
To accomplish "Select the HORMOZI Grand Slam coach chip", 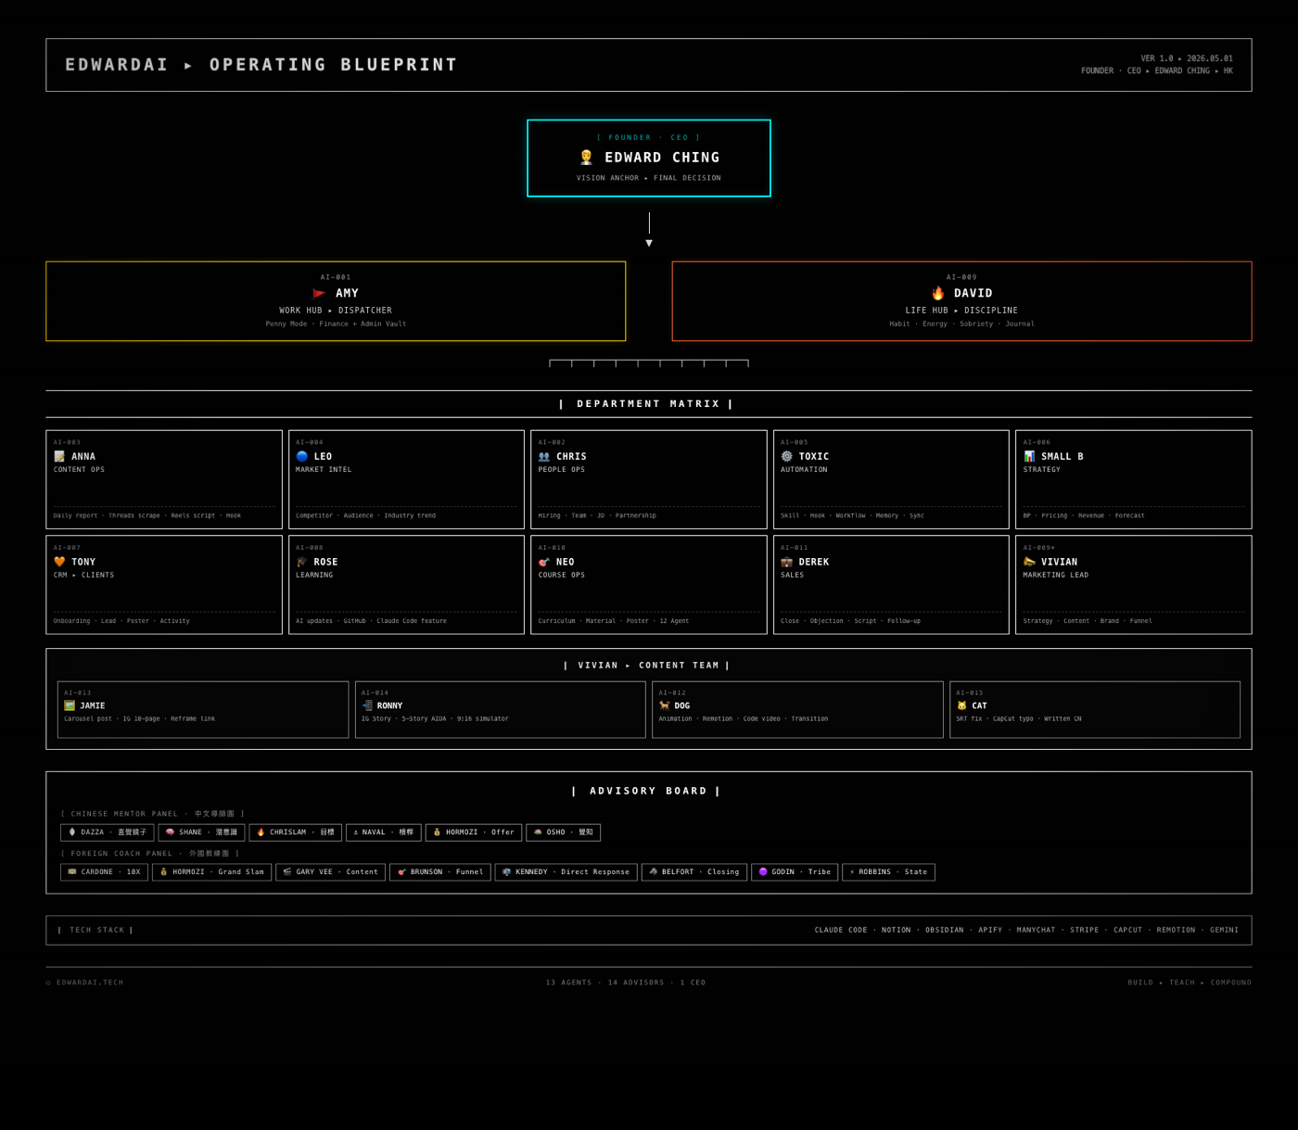I will 211,871.
